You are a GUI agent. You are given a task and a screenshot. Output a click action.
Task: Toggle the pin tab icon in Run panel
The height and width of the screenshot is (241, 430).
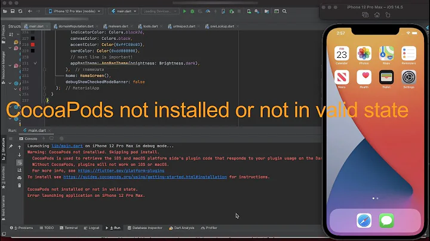point(11,147)
